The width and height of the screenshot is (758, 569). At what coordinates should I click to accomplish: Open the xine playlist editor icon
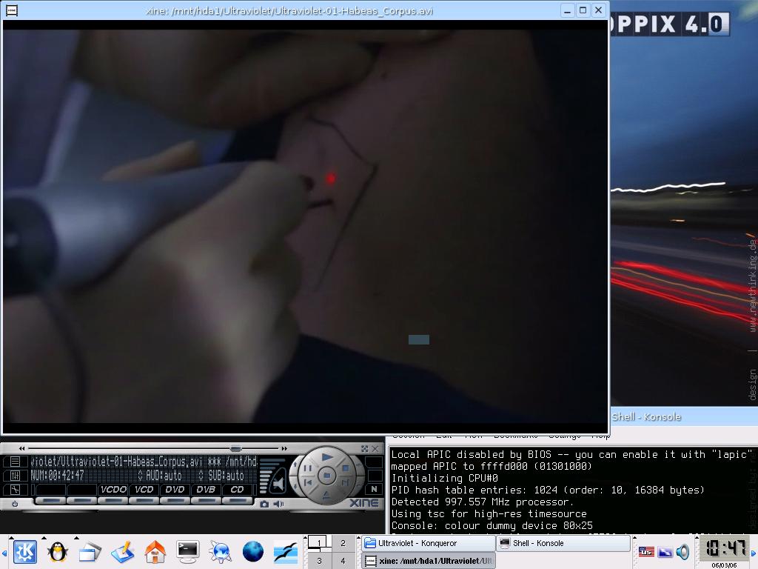point(16,461)
